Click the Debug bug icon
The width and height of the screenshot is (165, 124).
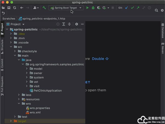tap(93, 8)
